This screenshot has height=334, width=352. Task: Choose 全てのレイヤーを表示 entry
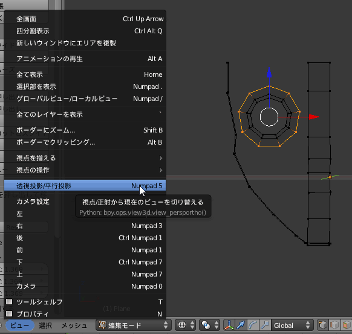[85, 114]
